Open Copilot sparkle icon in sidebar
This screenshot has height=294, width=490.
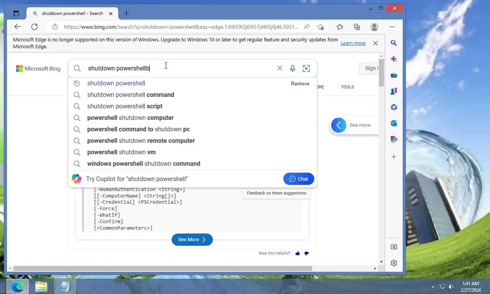click(394, 59)
